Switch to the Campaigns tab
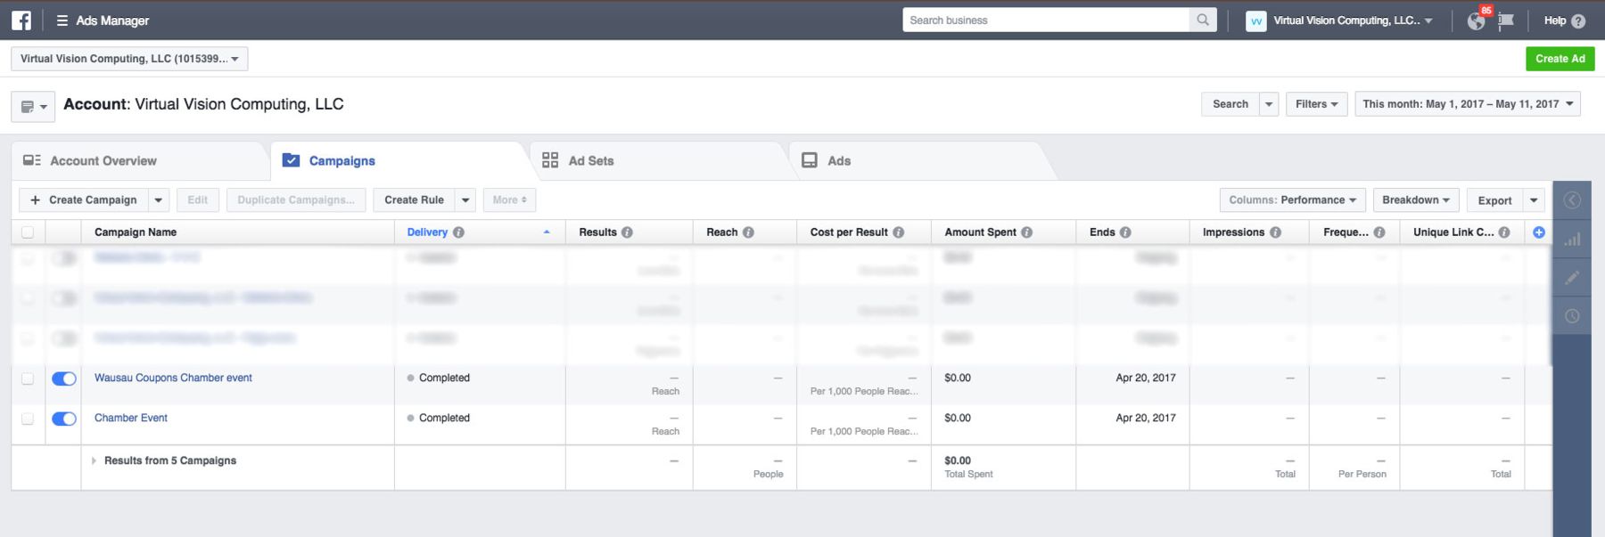 pyautogui.click(x=398, y=161)
